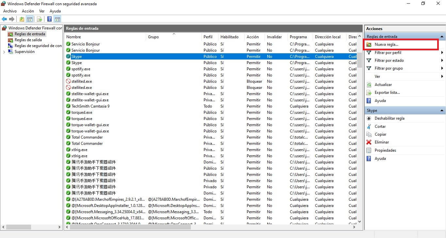Click Ayuda under the Skype actions section

tap(380, 159)
